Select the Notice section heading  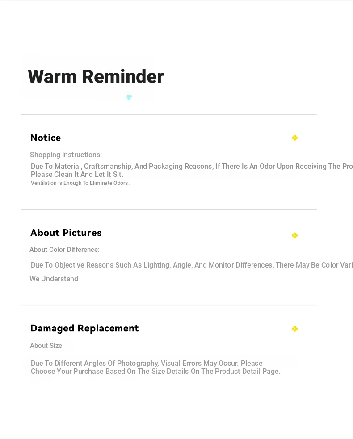[46, 138]
